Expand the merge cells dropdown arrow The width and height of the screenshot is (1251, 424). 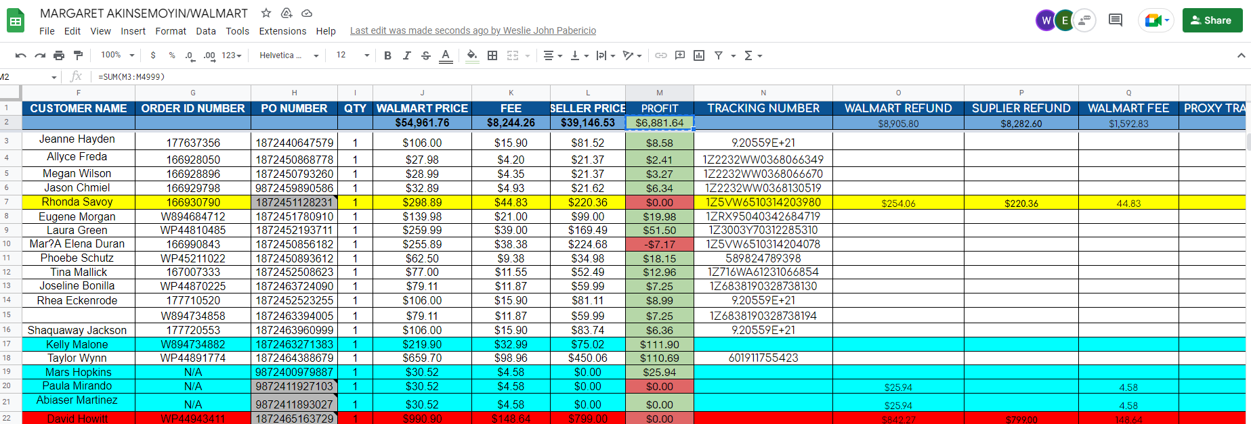[527, 55]
